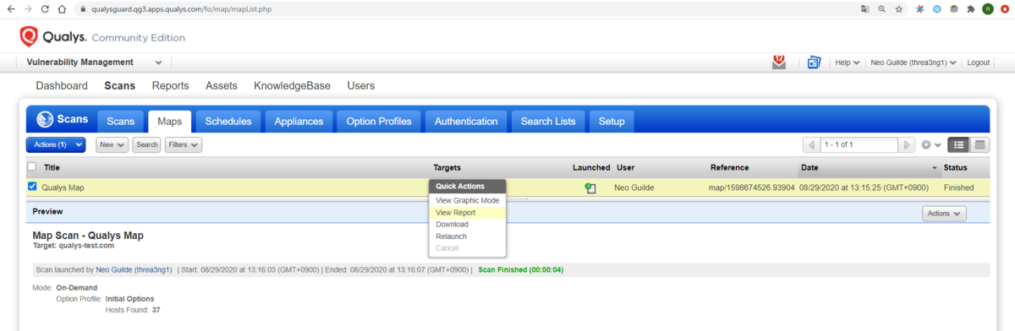The width and height of the screenshot is (1015, 331).
Task: Expand the New dropdown button
Action: (112, 145)
